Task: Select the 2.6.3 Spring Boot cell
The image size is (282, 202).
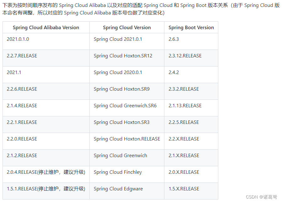Action: tap(191, 41)
